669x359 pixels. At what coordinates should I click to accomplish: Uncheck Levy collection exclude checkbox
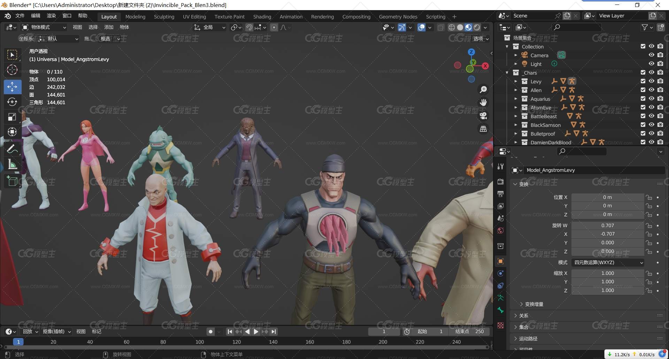(643, 81)
